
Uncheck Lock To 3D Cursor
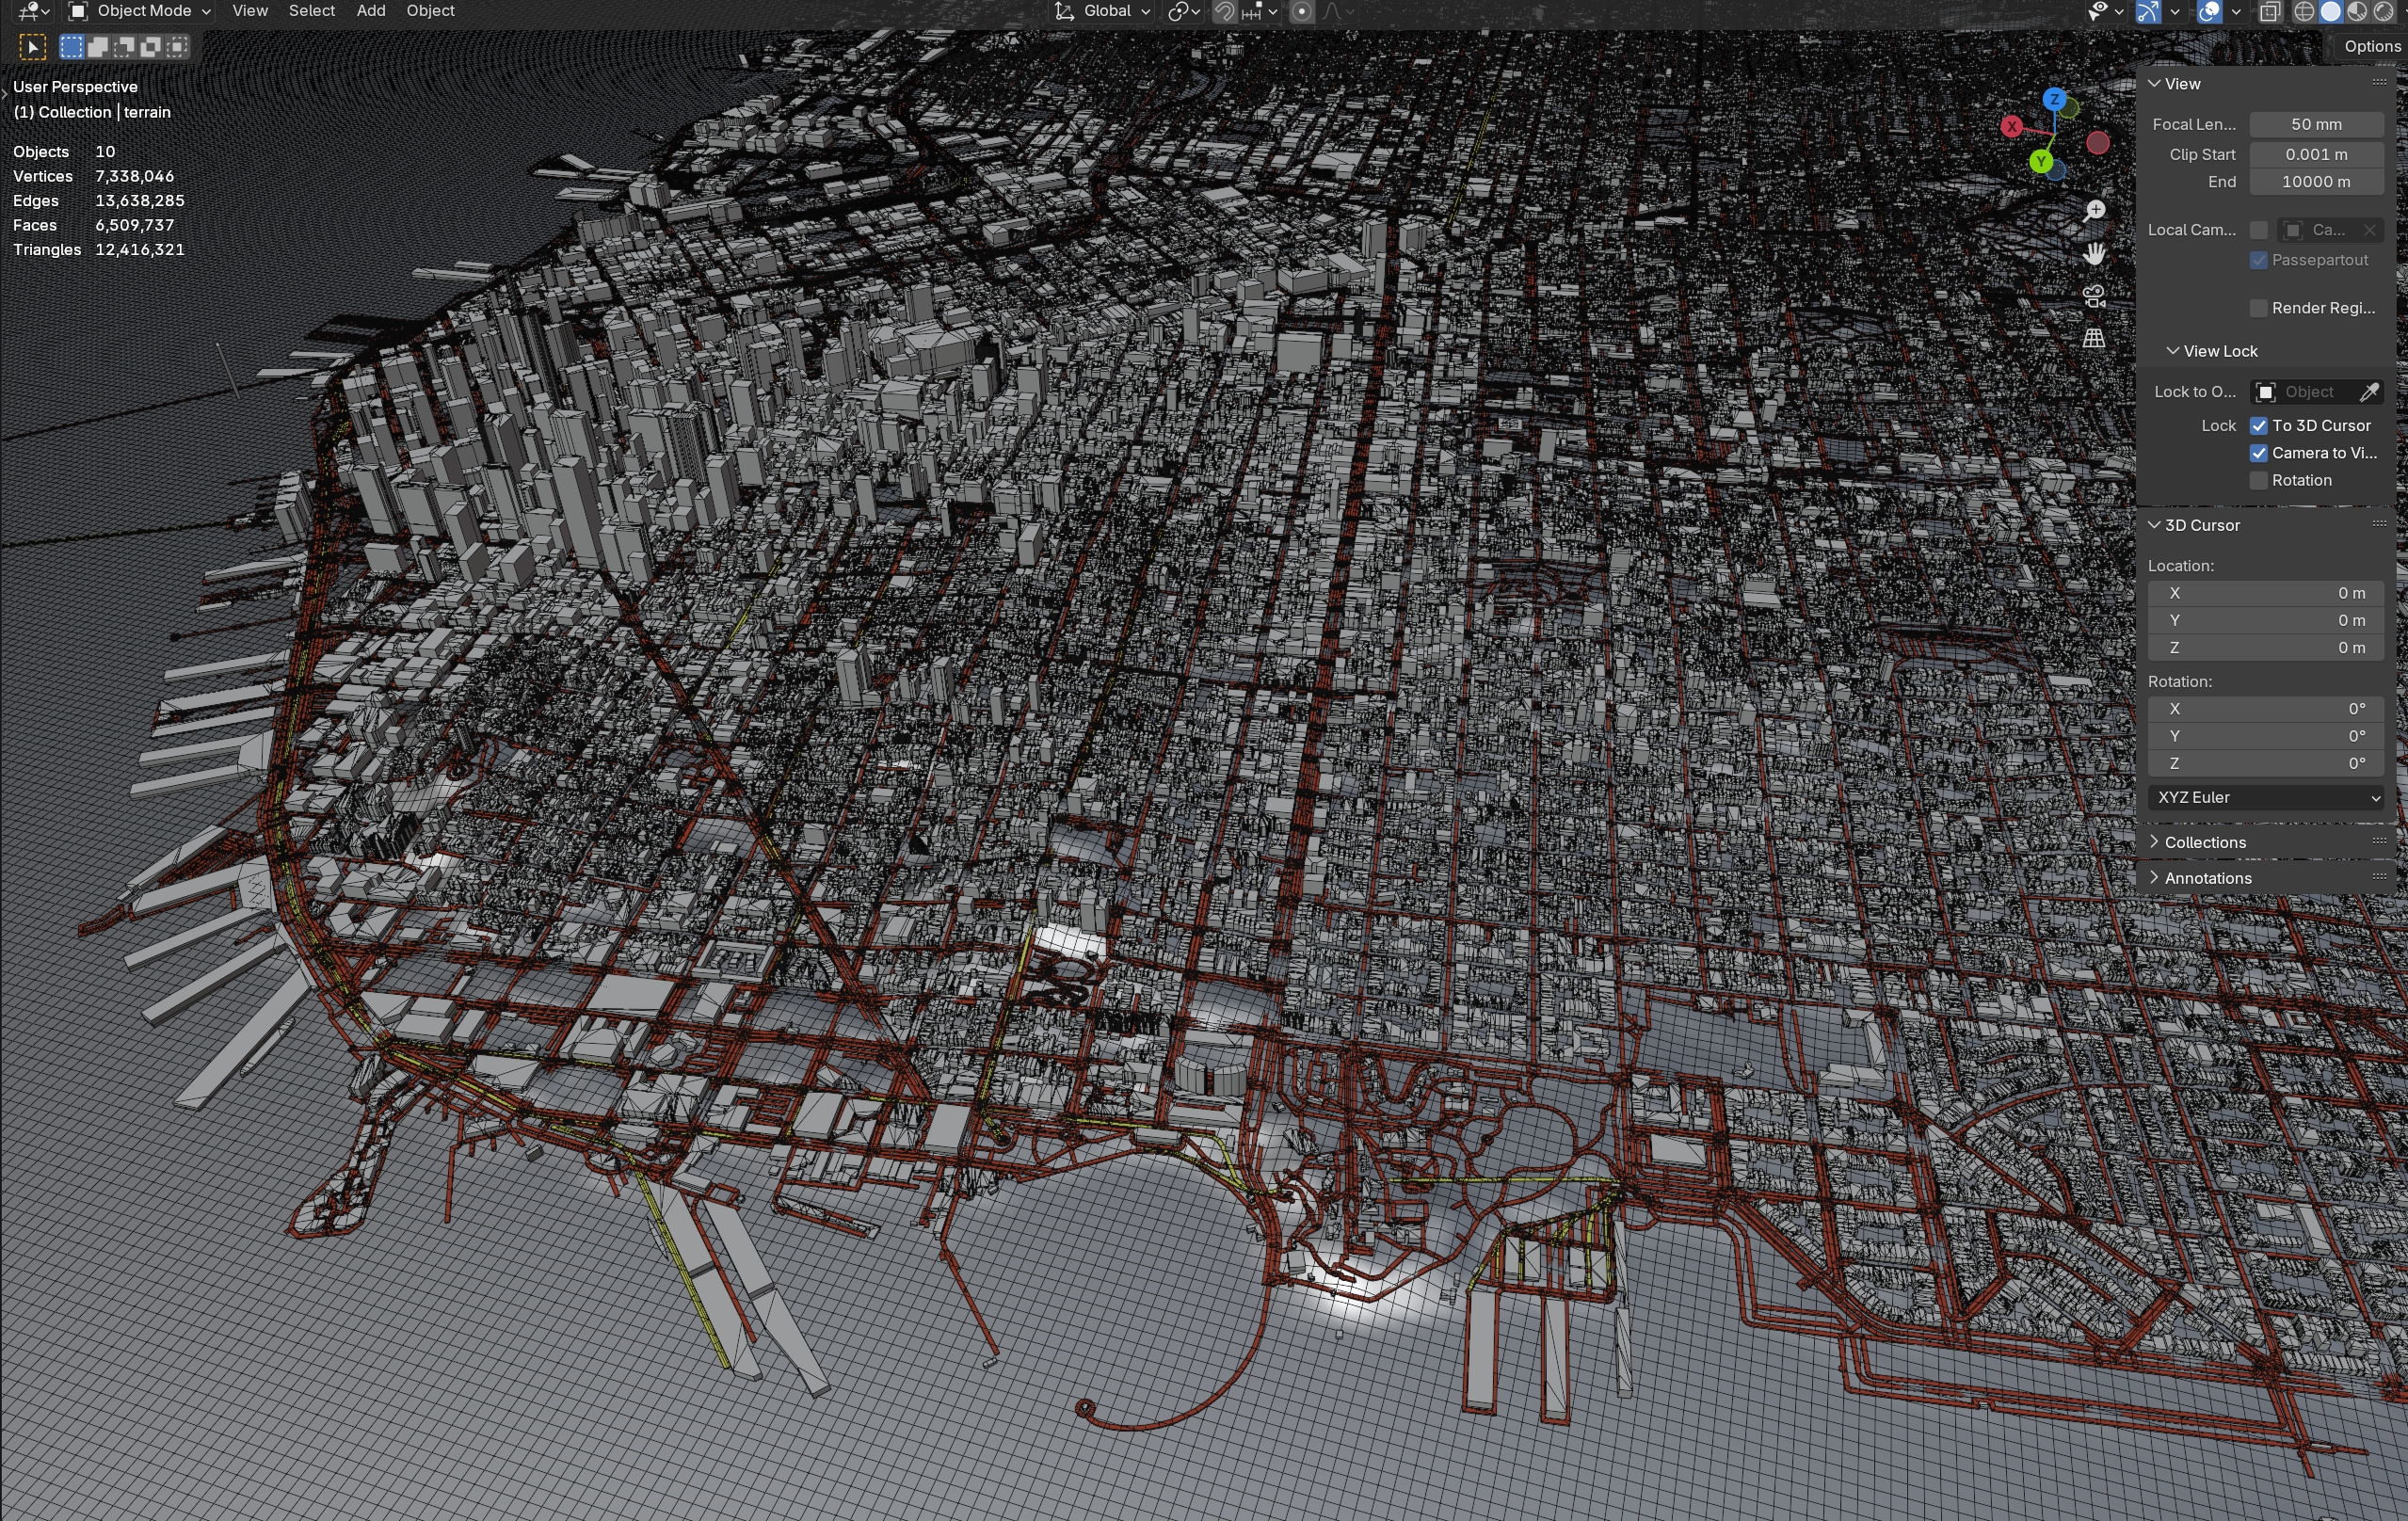click(2259, 425)
